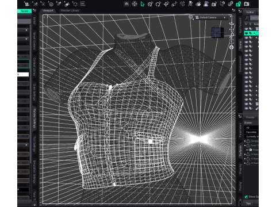Click the viewport reset view arrow icon
Viewport: 276px width, 207px height.
tap(232, 47)
